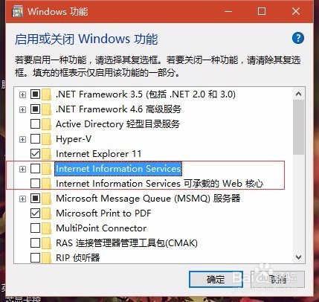This screenshot has width=319, height=302.
Task: Click the MultiPoint Connector folder icon
Action: 47,228
